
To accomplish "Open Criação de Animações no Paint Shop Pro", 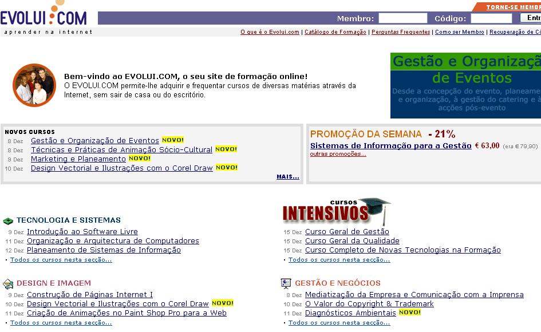I will (x=127, y=313).
